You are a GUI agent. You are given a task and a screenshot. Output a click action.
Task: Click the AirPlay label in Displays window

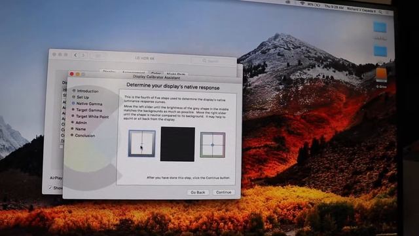pos(56,178)
